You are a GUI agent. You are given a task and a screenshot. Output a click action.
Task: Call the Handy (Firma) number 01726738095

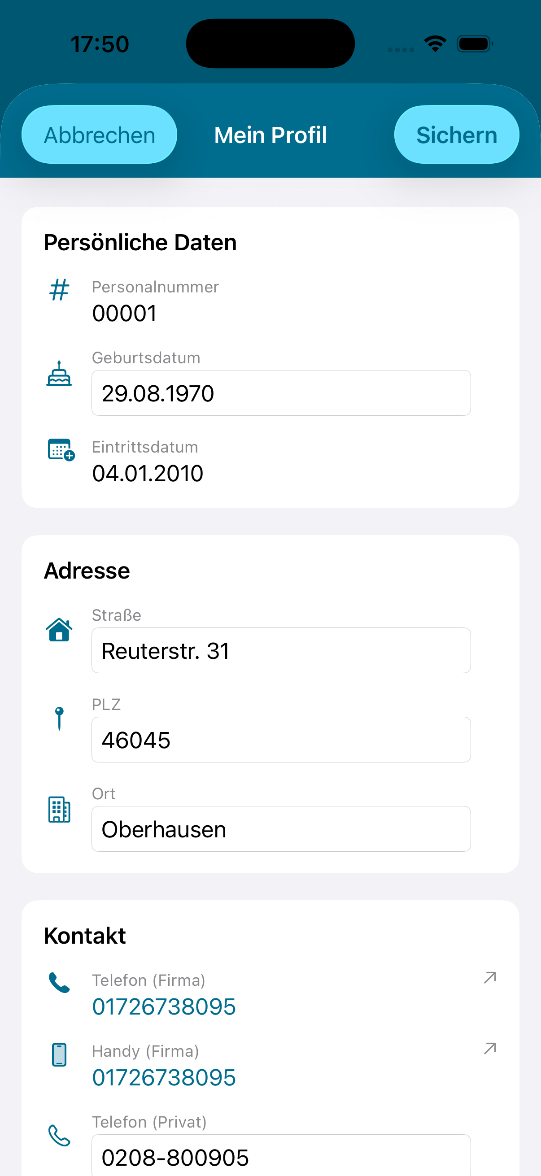point(164,1077)
